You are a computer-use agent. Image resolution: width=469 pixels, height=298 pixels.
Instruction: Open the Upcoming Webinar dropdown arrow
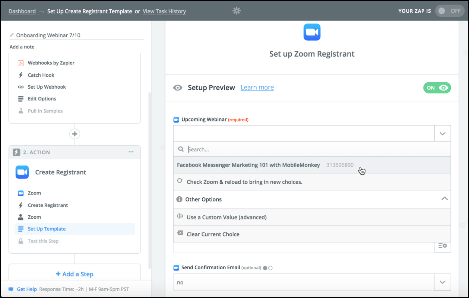point(443,133)
